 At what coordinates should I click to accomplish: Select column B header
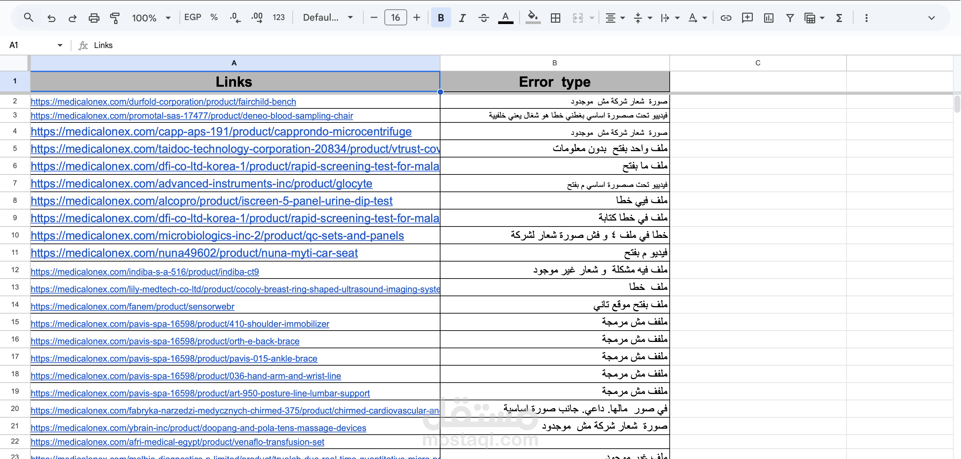[554, 63]
